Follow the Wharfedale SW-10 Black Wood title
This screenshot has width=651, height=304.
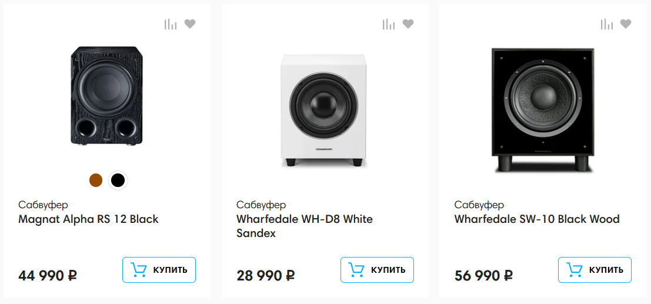[536, 219]
